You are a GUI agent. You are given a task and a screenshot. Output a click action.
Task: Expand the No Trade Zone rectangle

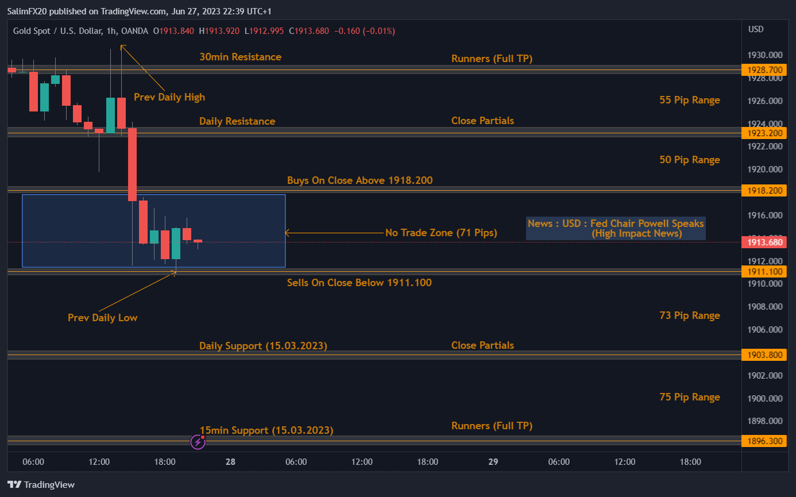[153, 230]
